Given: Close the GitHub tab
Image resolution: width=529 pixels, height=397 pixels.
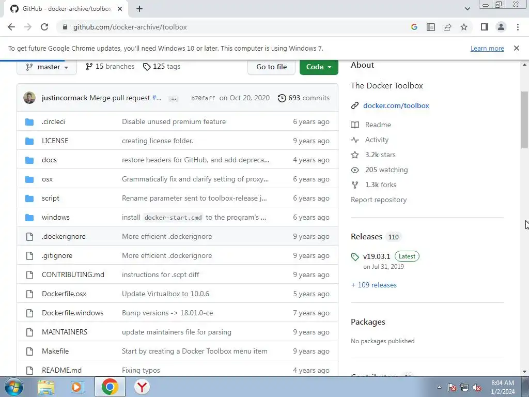Looking at the screenshot, I should [120, 9].
